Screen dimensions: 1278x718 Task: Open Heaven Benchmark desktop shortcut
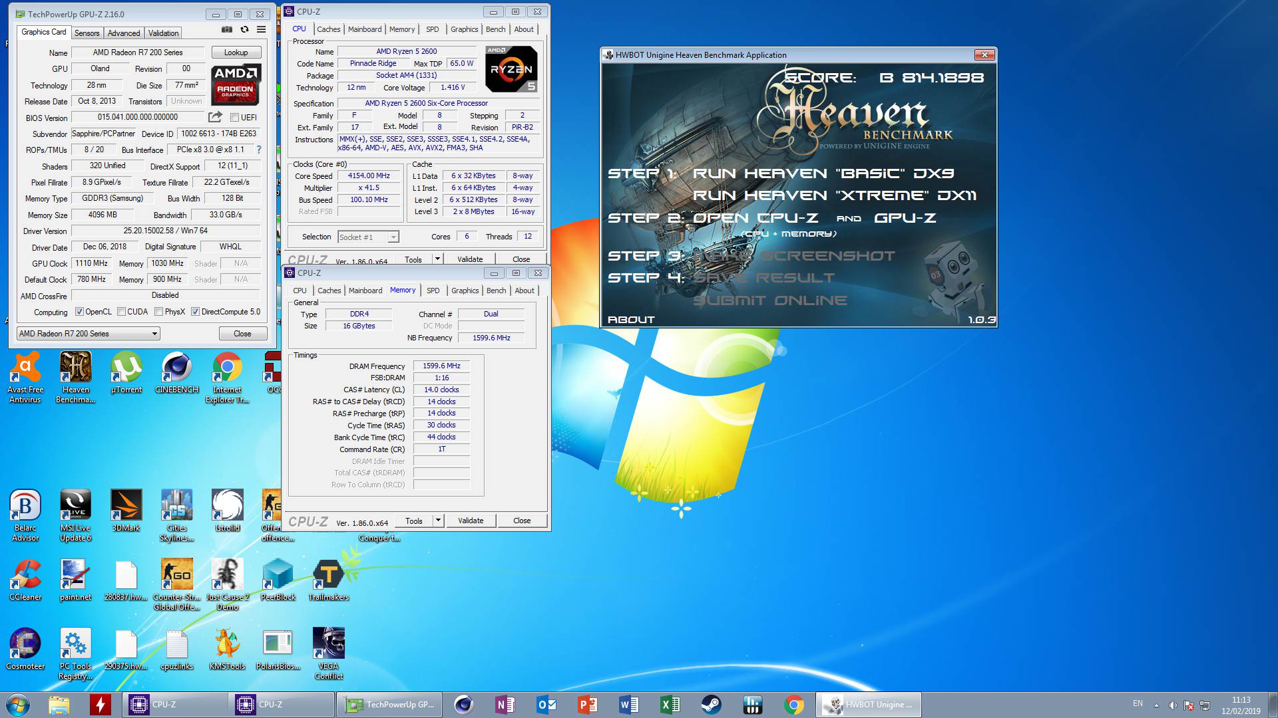pos(76,377)
